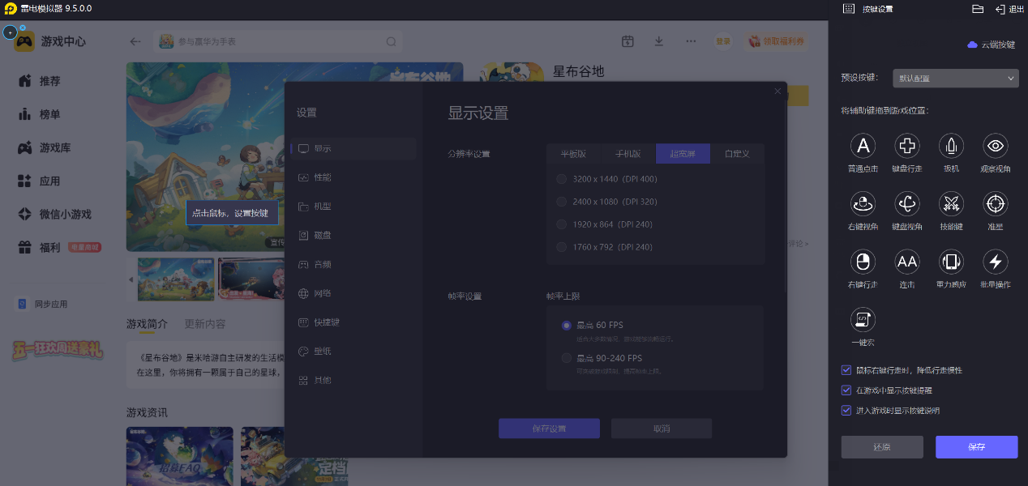Open the 超鼠FAQ news thumbnail
The width and height of the screenshot is (1028, 486).
180,456
